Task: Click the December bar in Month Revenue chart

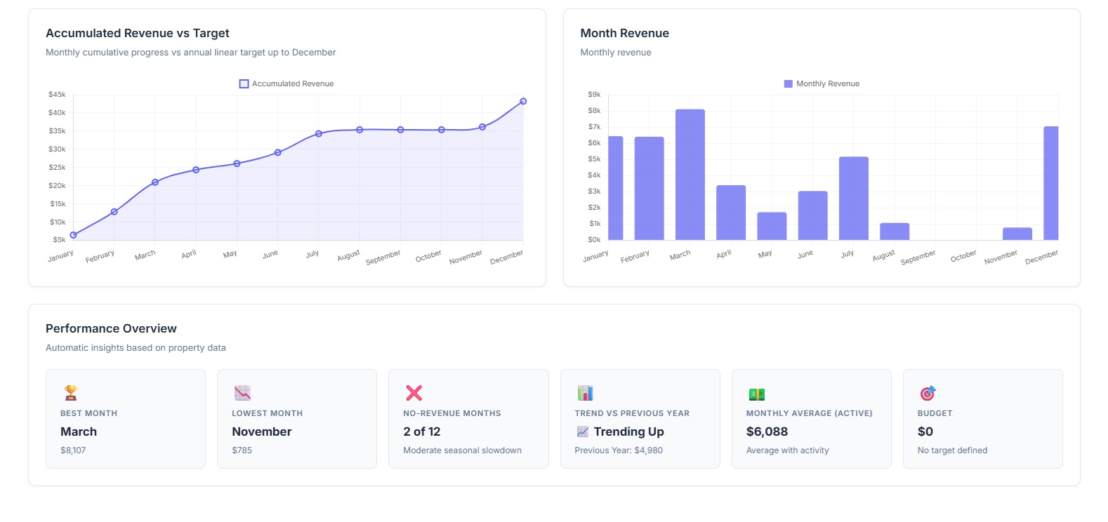Action: pyautogui.click(x=1051, y=183)
